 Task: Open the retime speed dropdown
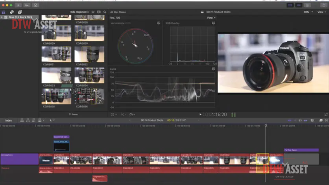tap(132, 115)
